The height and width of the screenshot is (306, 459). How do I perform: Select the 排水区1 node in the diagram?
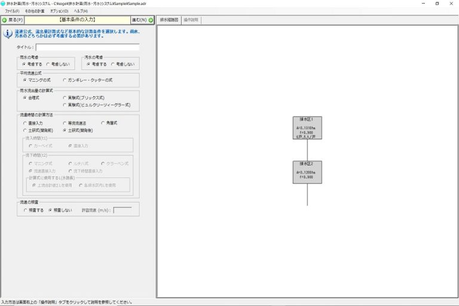coord(307,128)
